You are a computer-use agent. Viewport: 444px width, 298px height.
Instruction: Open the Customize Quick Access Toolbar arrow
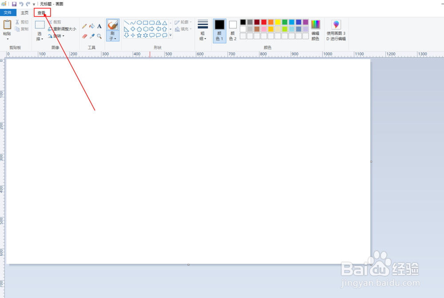34,4
